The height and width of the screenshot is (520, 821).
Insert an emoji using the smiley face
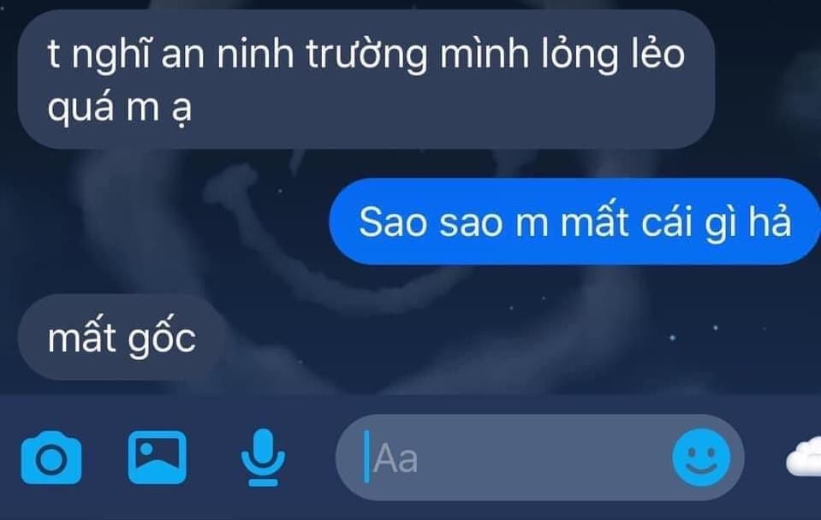(x=701, y=458)
